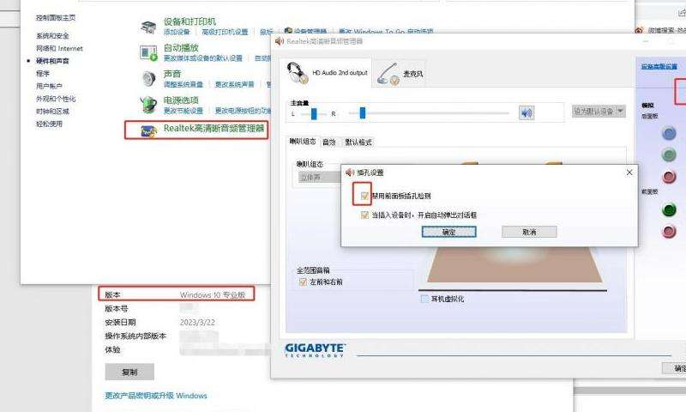The height and width of the screenshot is (412, 686).
Task: Open the Realtek高清晰音频管理器 link in Control Panel
Action: click(x=214, y=128)
